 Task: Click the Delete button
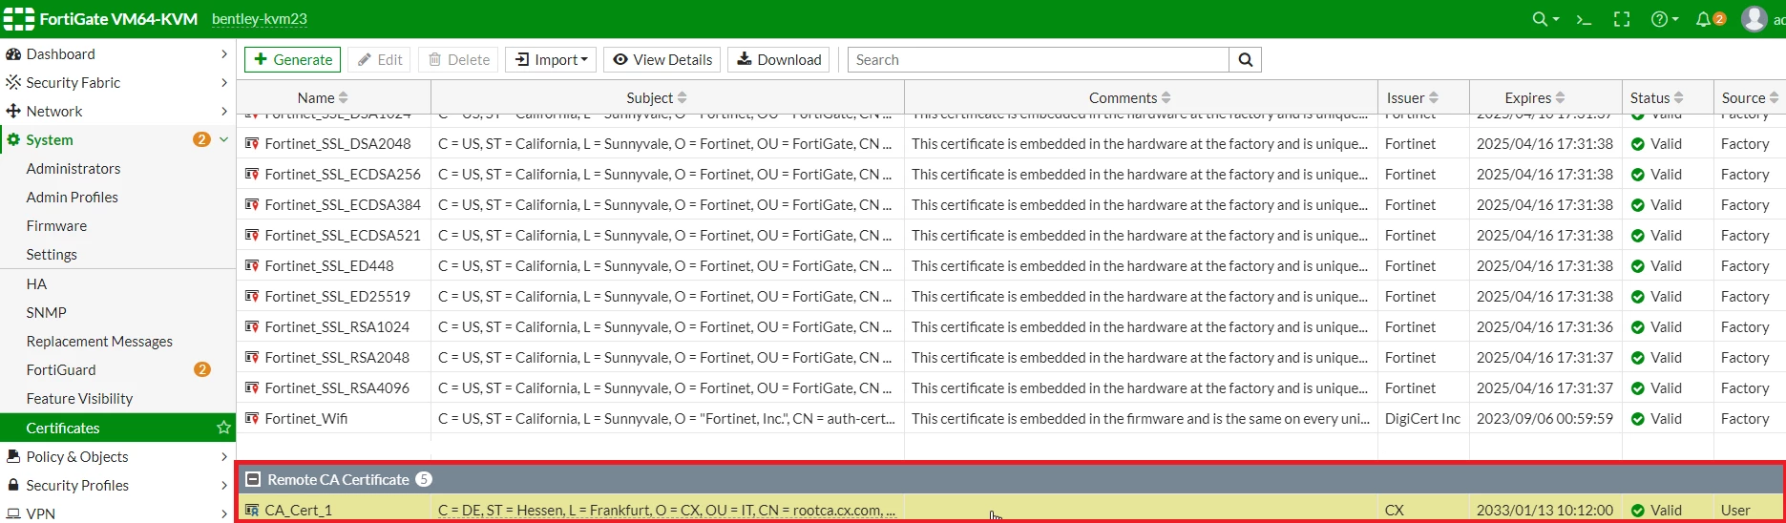point(458,59)
